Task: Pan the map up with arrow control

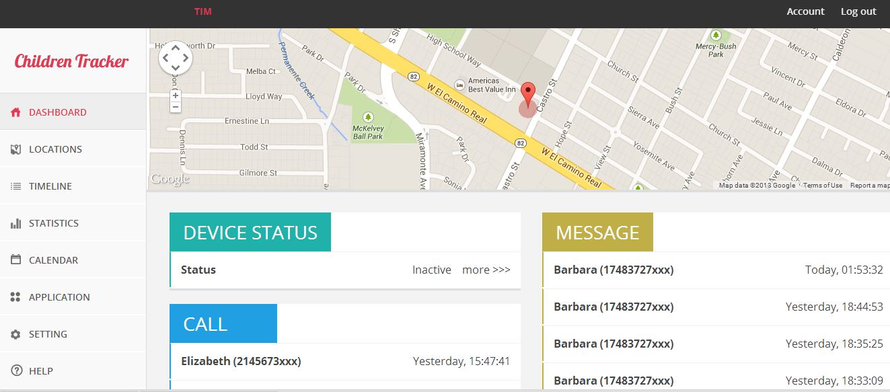Action: tap(176, 47)
